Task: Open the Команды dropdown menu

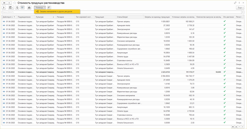Action: click(40, 7)
